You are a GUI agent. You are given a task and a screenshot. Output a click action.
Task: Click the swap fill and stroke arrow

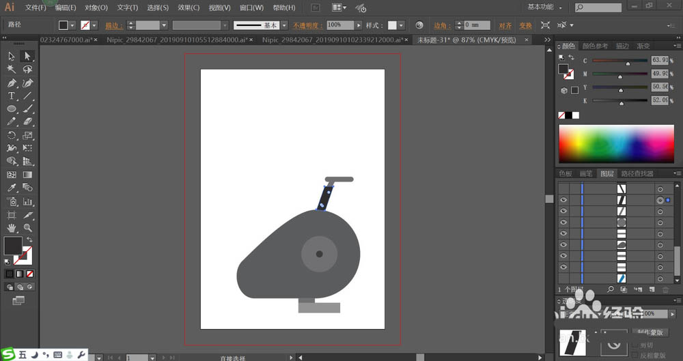point(29,240)
